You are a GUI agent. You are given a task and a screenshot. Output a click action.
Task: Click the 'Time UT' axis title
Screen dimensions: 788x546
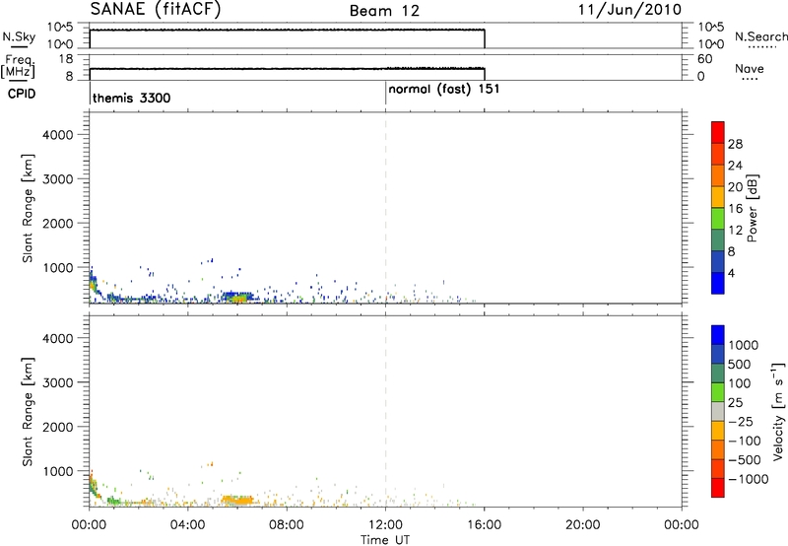pyautogui.click(x=385, y=537)
